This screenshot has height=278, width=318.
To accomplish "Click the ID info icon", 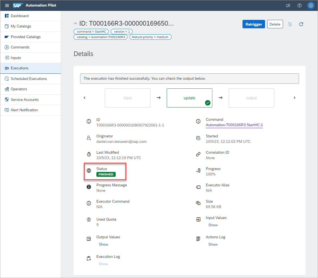I will tap(89, 121).
